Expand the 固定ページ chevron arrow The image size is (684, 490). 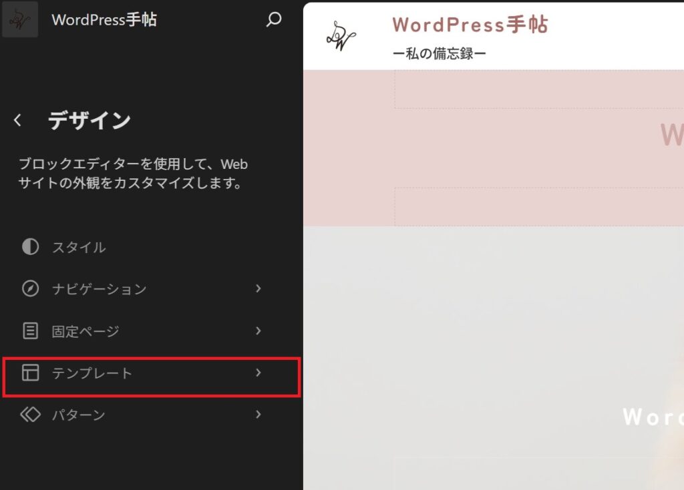click(x=259, y=331)
